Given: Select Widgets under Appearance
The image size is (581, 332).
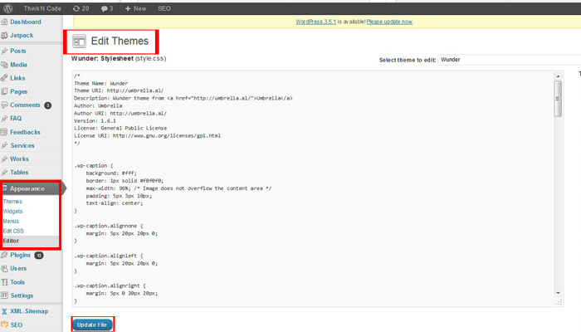Looking at the screenshot, I should coord(13,211).
